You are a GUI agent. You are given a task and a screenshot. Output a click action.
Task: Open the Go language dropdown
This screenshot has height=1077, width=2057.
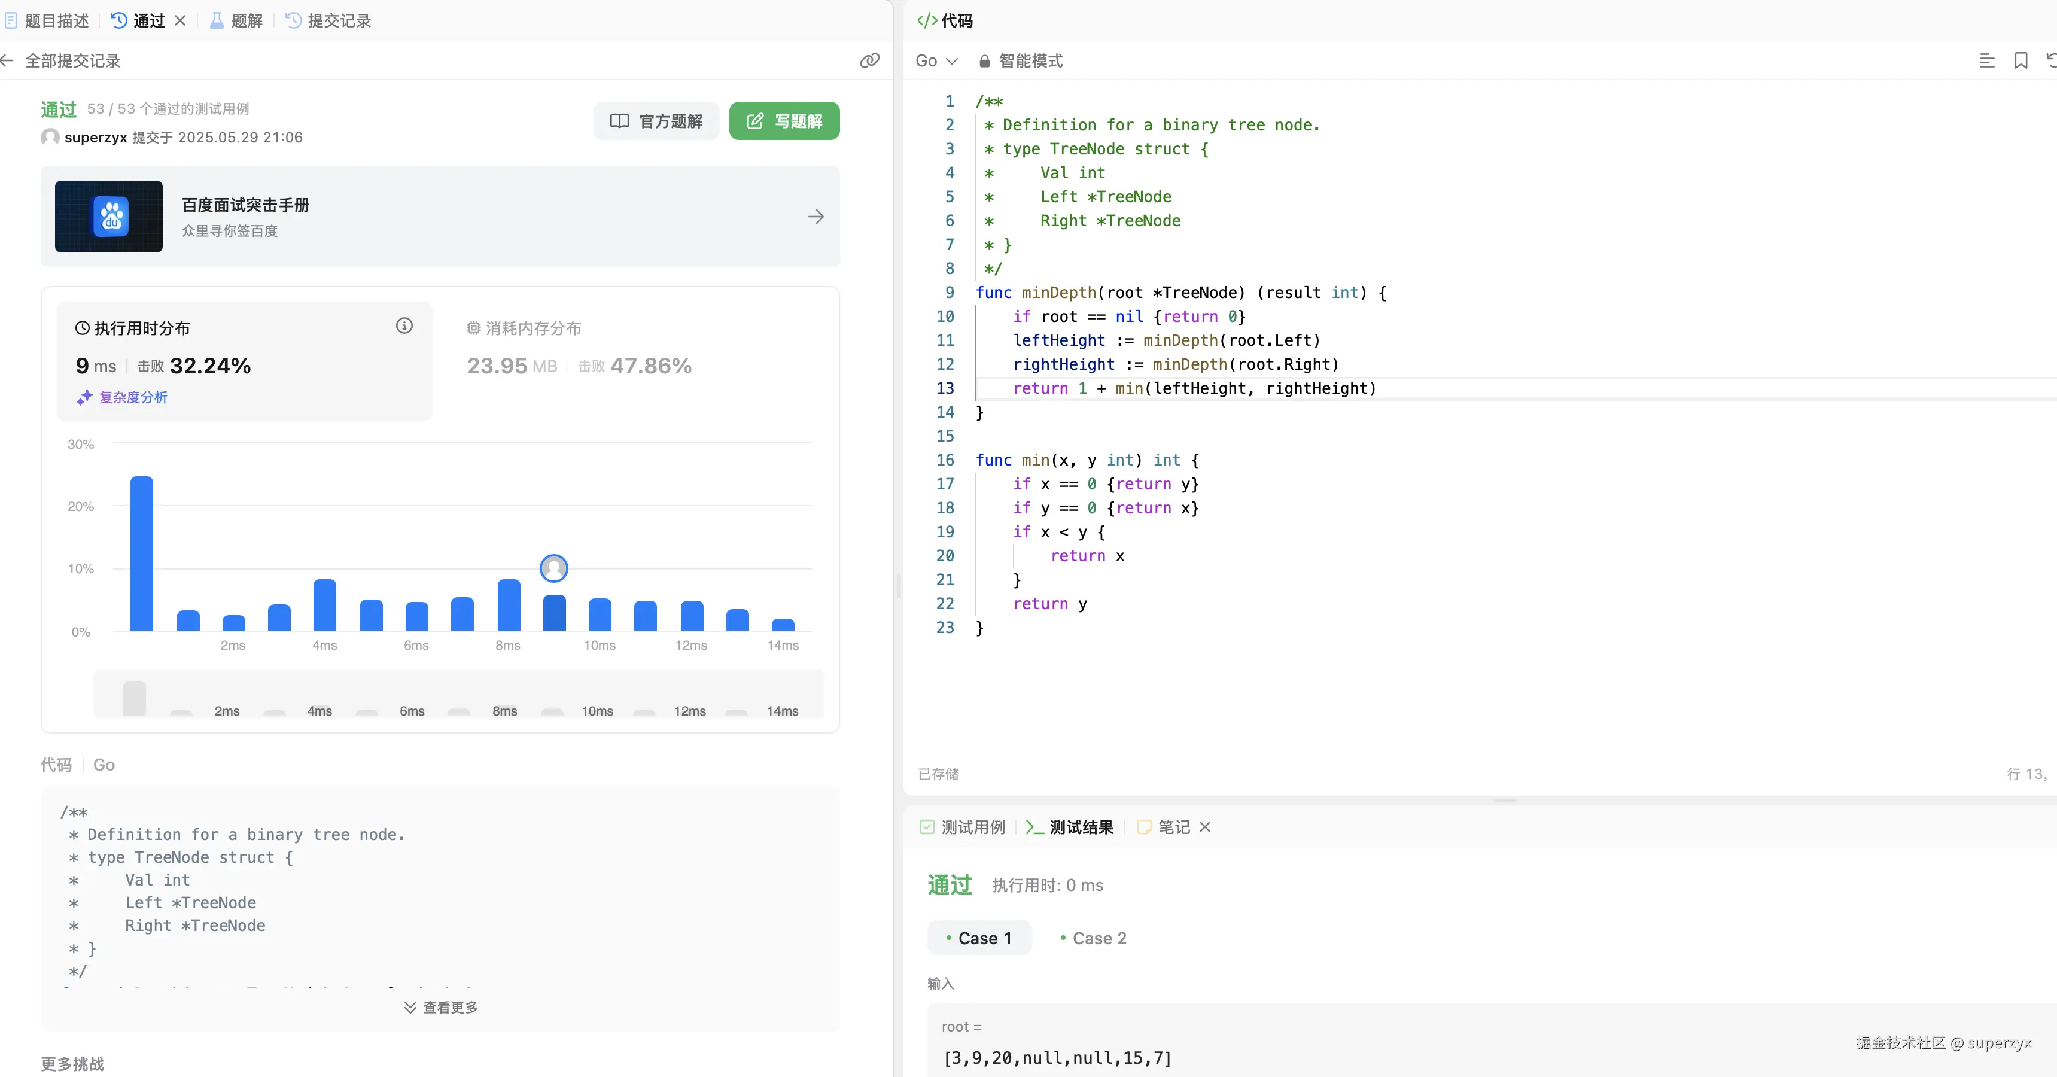click(936, 60)
